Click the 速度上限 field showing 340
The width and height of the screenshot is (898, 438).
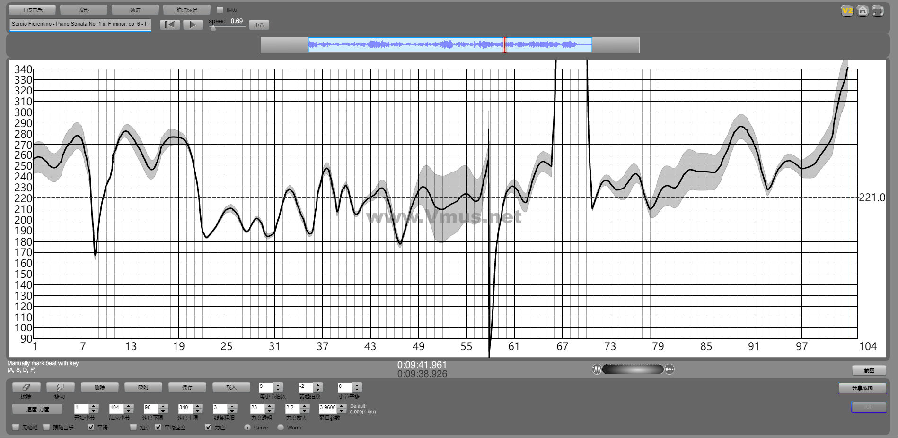point(185,409)
